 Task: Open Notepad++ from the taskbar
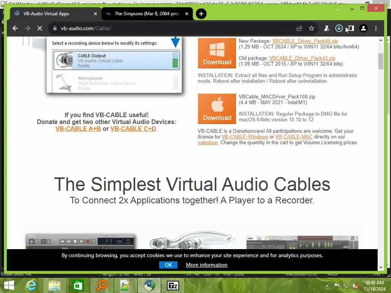[125, 285]
